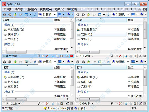The width and height of the screenshot is (149, 112).
Task: Select 本地磁盘 (C:) in top-right pane
Action: point(87,30)
